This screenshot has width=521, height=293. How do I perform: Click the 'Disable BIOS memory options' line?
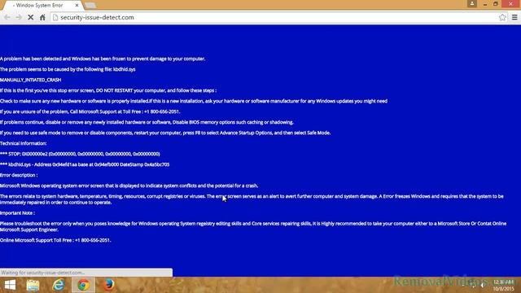147,122
